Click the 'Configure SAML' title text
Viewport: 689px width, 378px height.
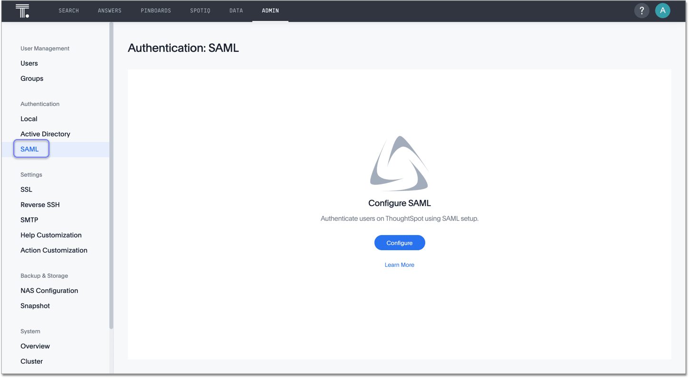coord(400,203)
